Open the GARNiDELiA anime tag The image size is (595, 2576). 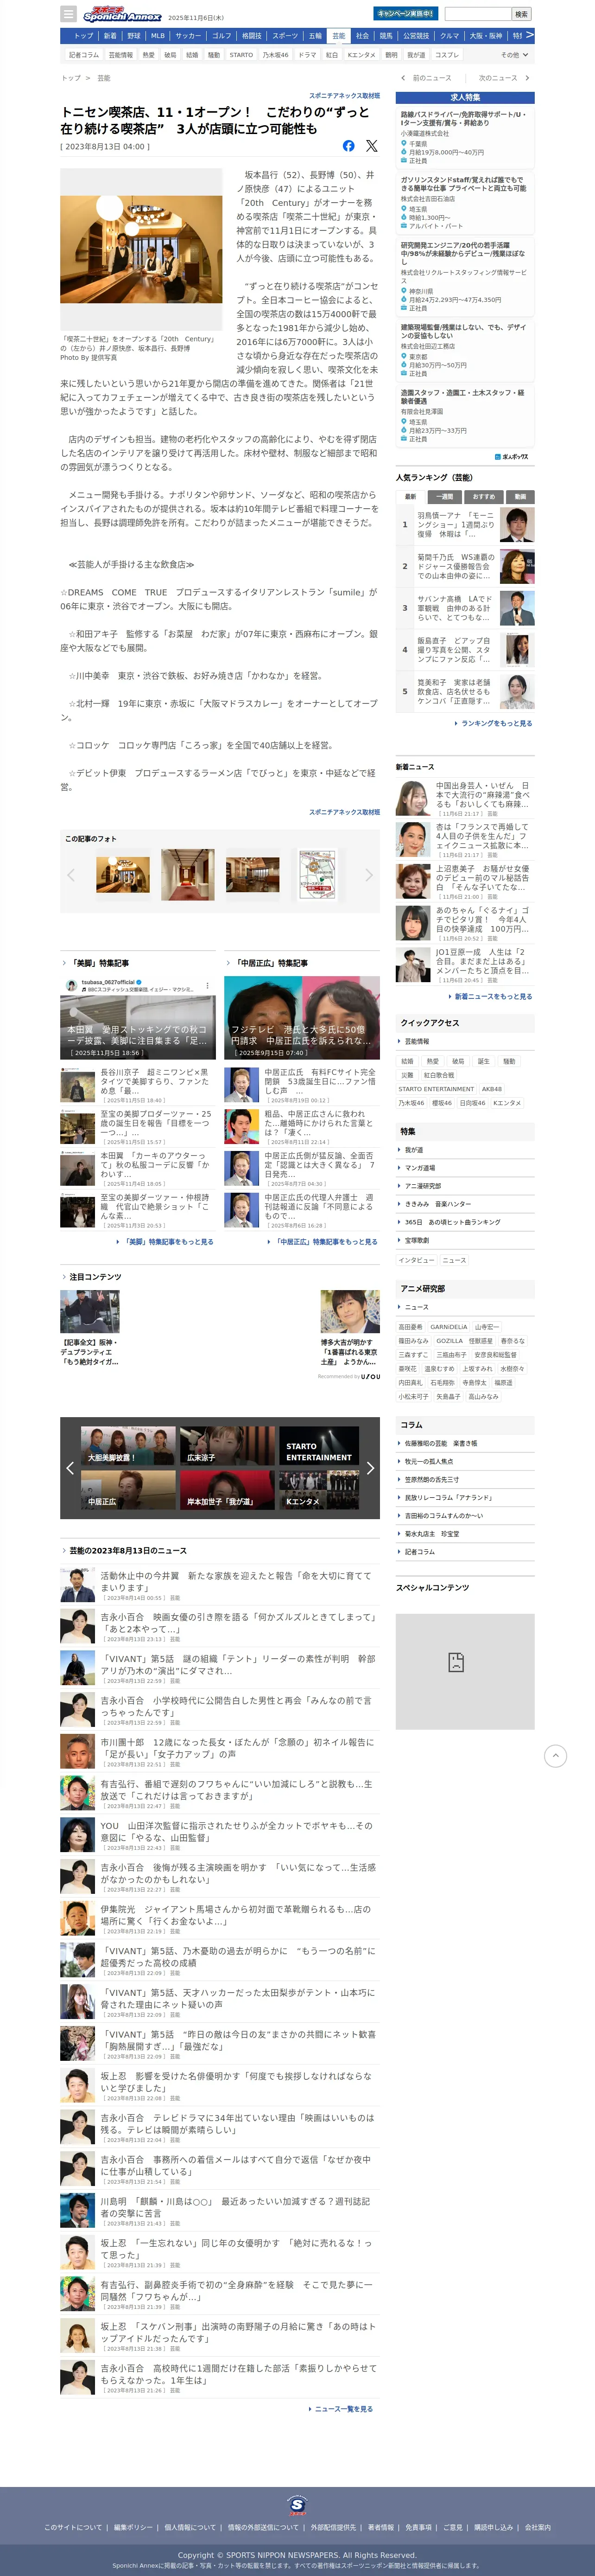click(x=449, y=1327)
